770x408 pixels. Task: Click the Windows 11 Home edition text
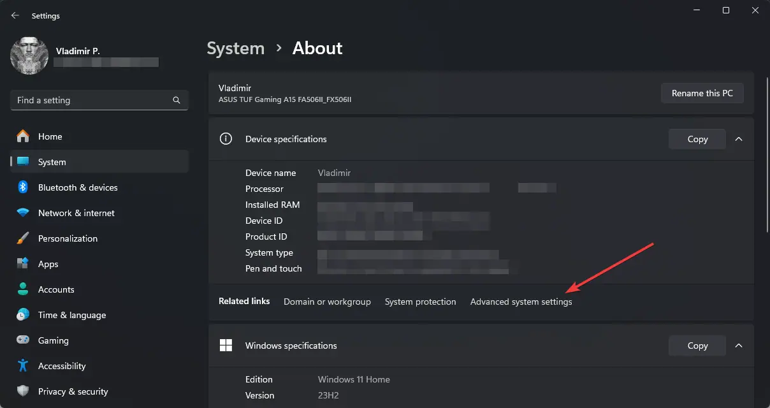[x=354, y=379]
